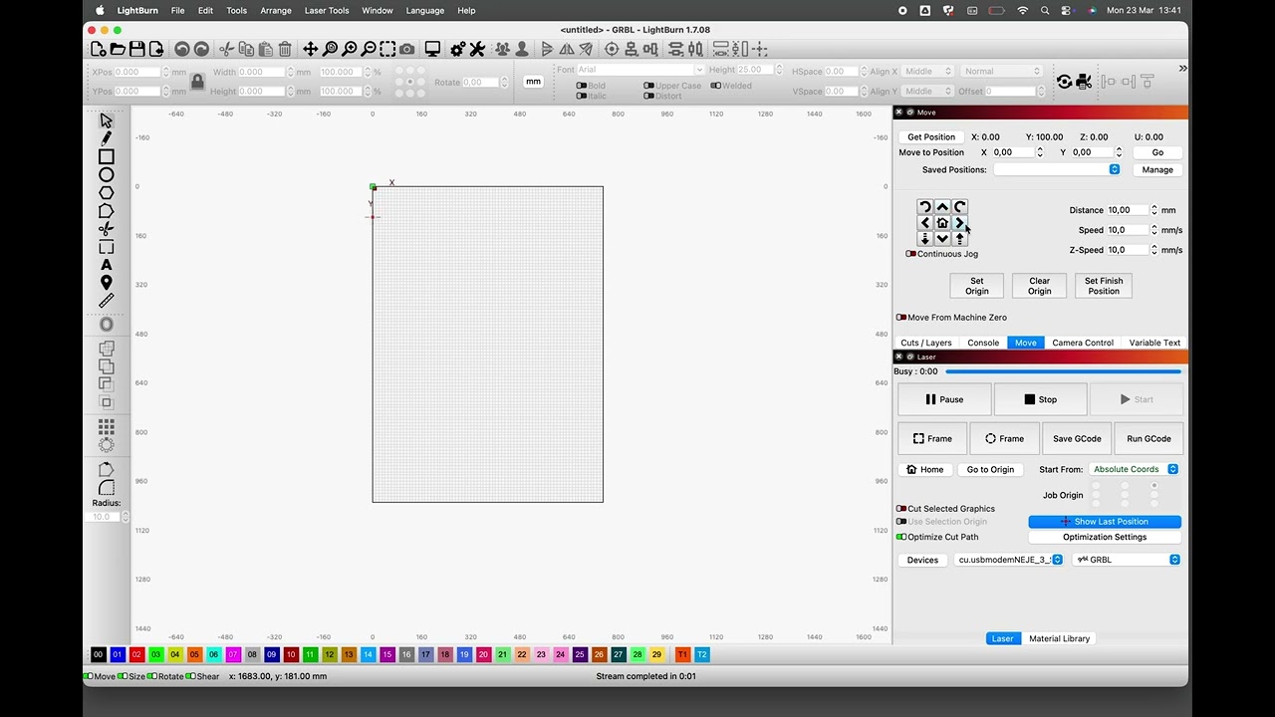This screenshot has width=1275, height=717.
Task: Click the Go to Origin button
Action: tap(990, 469)
